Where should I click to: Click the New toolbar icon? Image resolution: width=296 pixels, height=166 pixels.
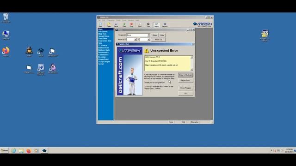[x=100, y=24]
